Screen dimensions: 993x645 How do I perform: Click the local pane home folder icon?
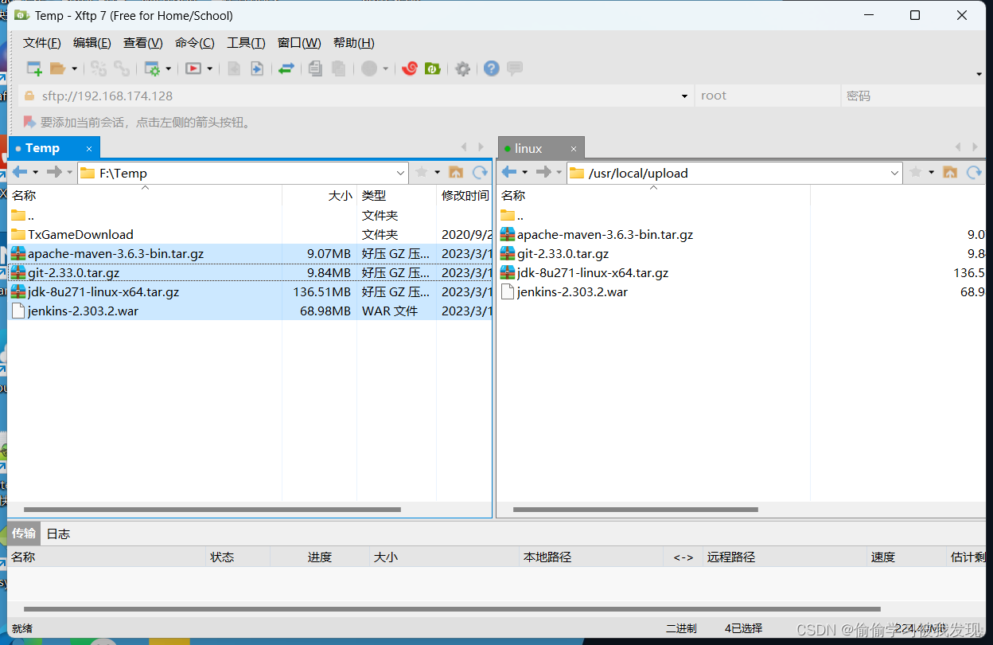click(x=456, y=172)
